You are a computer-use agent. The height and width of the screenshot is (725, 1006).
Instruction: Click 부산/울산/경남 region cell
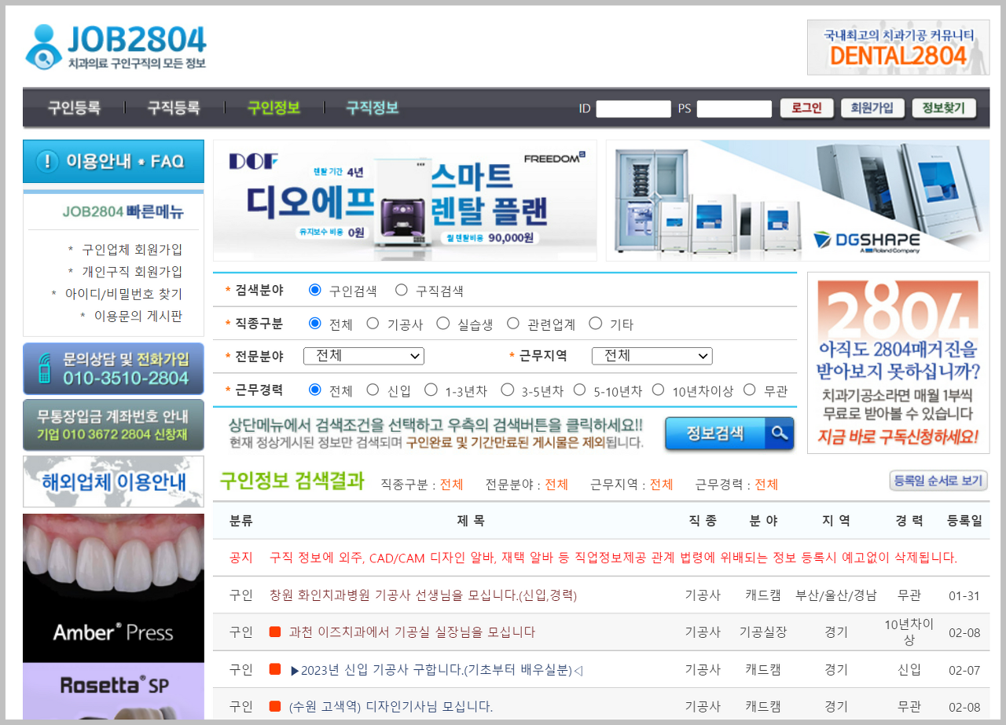[x=836, y=595]
